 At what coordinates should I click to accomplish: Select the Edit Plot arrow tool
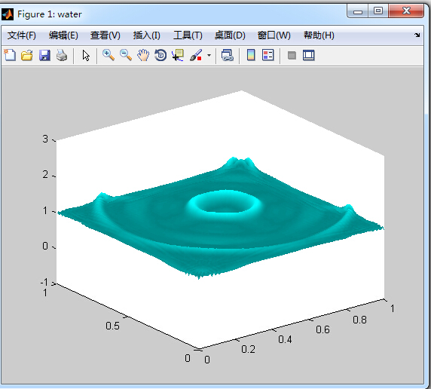pos(86,55)
